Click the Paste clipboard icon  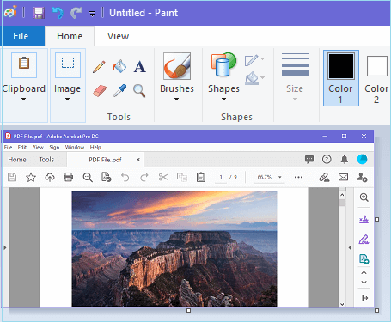click(x=24, y=65)
